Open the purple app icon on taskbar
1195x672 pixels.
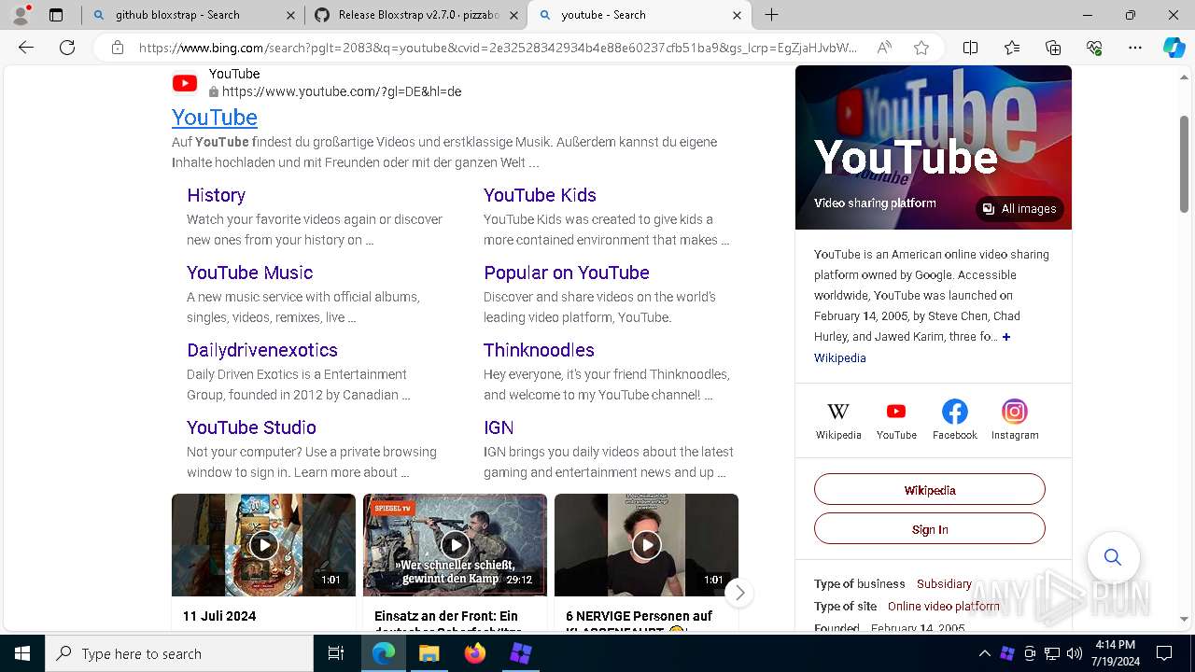520,653
